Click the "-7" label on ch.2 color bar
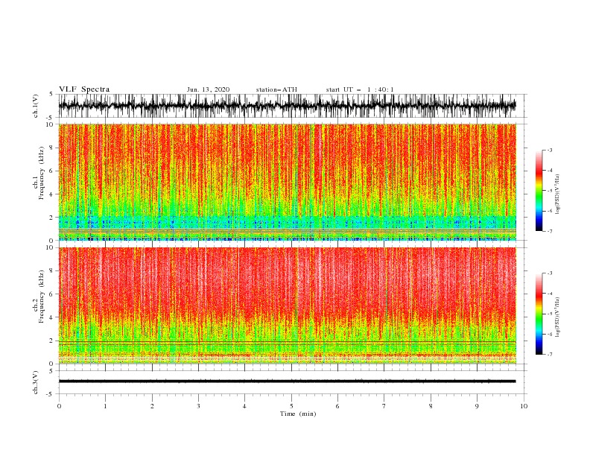 click(550, 355)
